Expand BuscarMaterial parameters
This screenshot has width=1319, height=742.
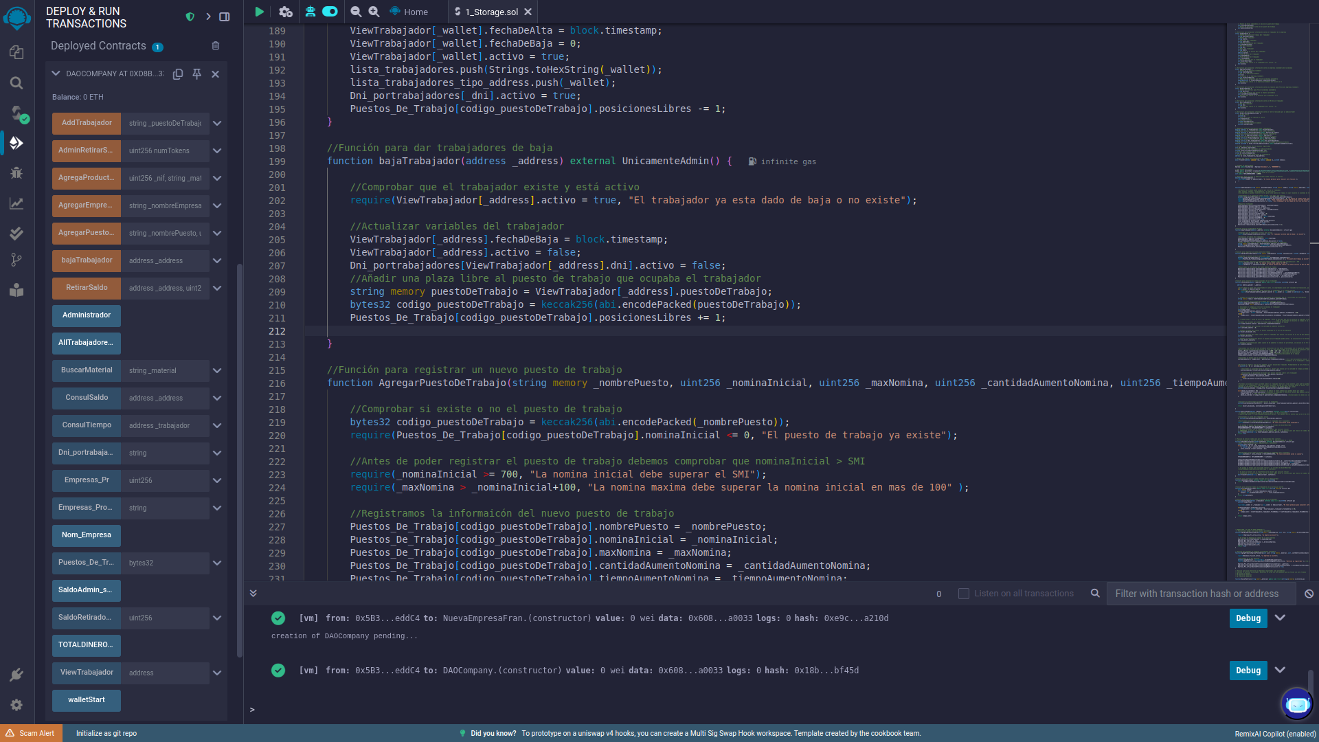[217, 371]
